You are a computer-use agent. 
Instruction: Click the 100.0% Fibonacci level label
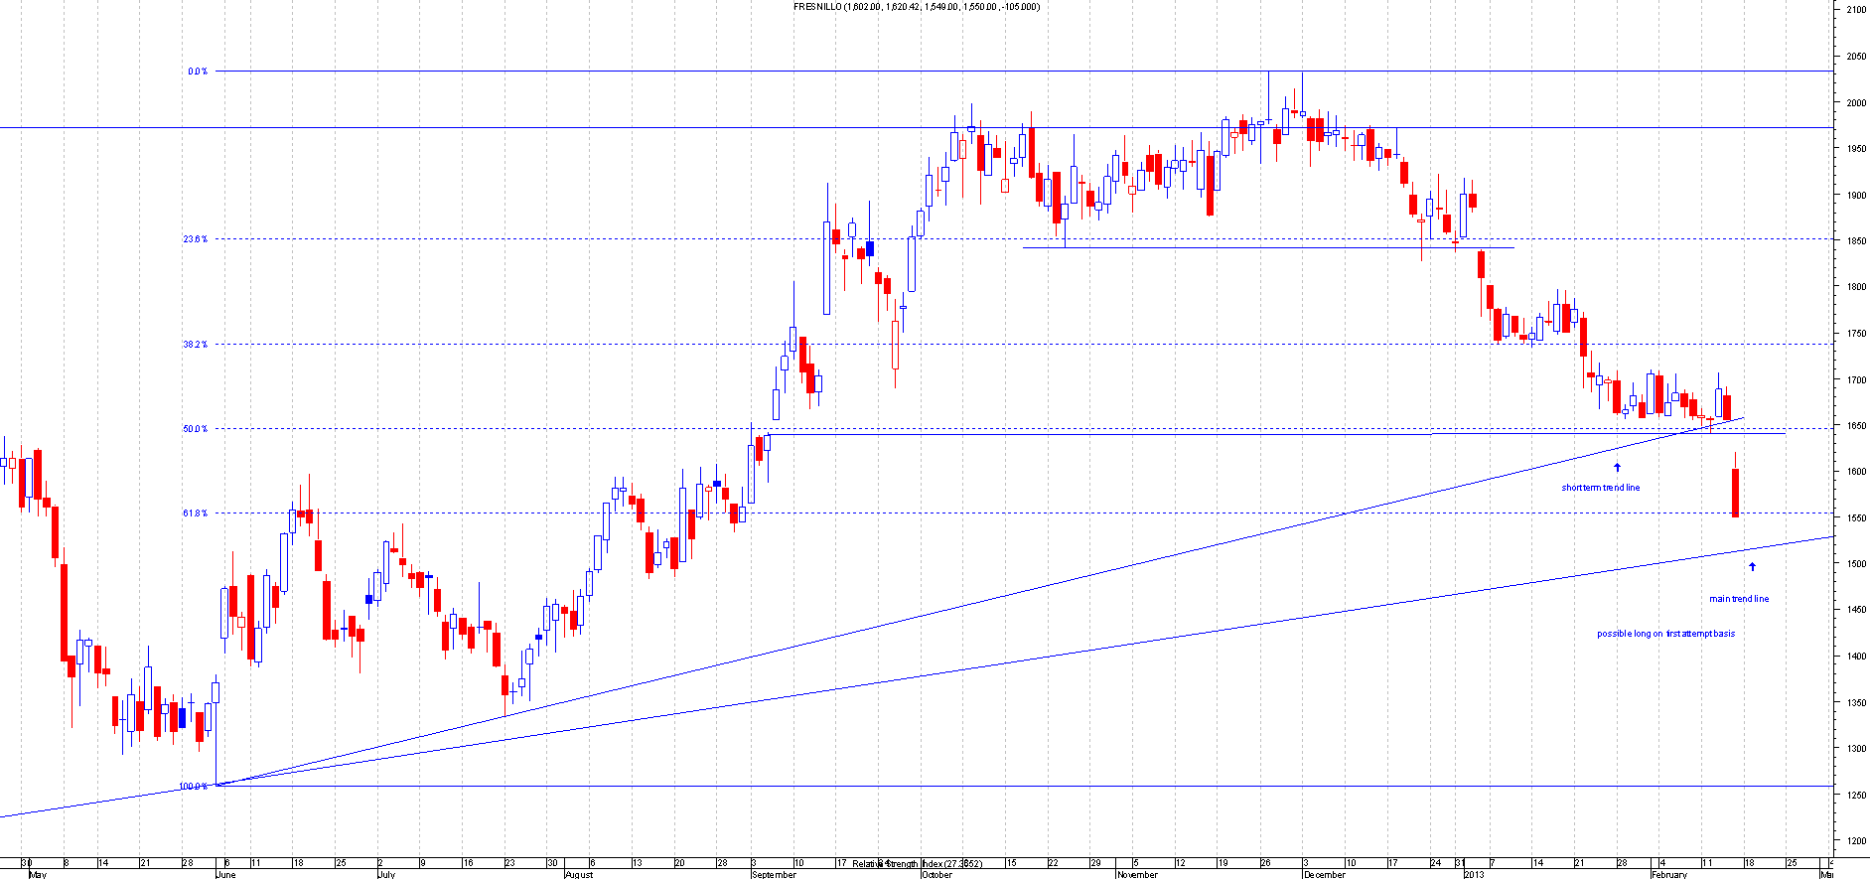tap(193, 787)
